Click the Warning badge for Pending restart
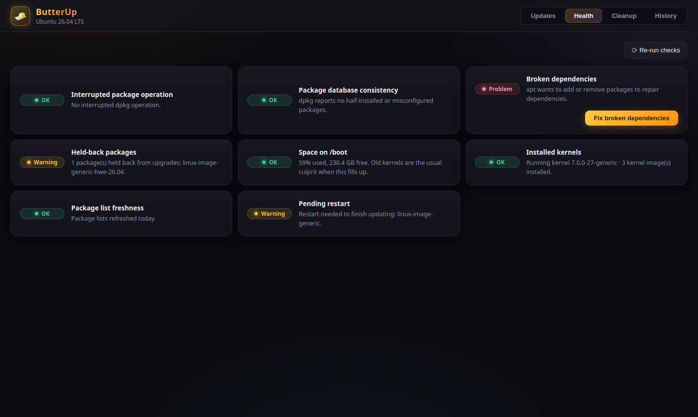Viewport: 698px width, 417px height. click(270, 214)
